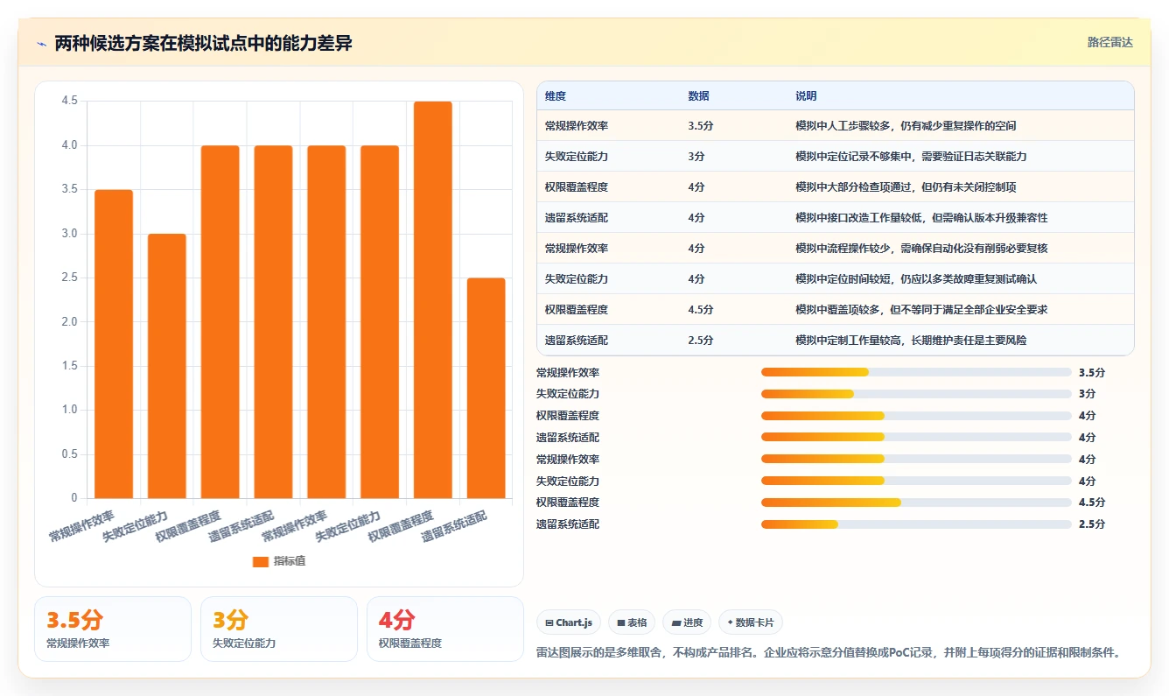This screenshot has width=1169, height=696.
Task: Click the 权限覆盖程度 progress bar showing 4.5分
Action: 916,503
